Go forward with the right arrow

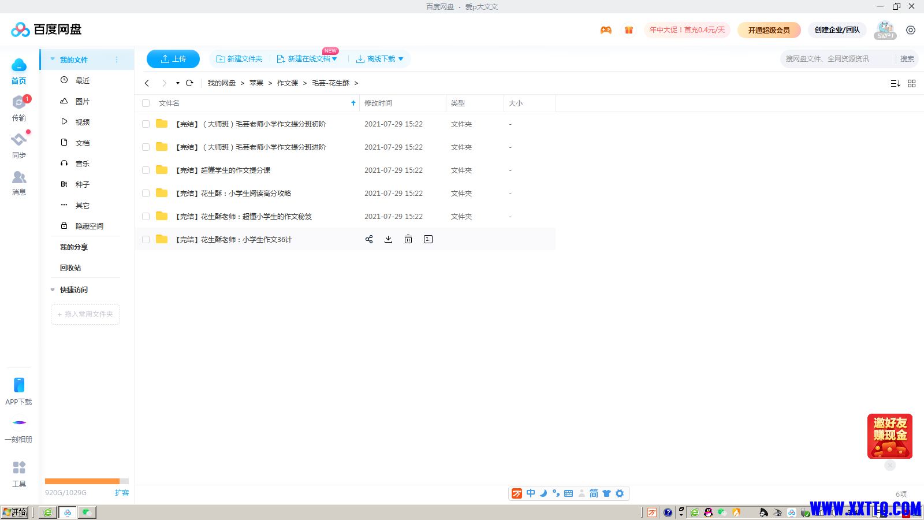tap(165, 83)
